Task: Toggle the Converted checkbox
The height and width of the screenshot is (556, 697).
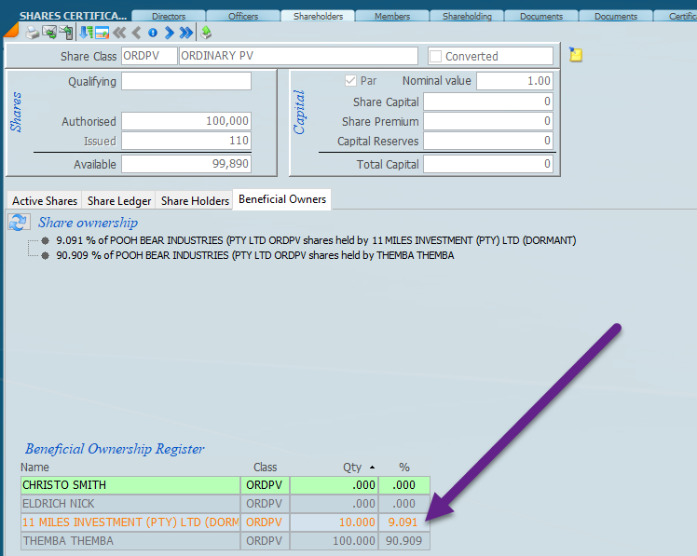Action: coord(435,57)
